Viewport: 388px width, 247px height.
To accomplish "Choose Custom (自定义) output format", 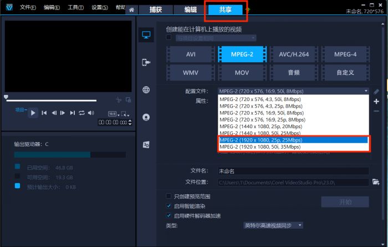I will pos(345,73).
